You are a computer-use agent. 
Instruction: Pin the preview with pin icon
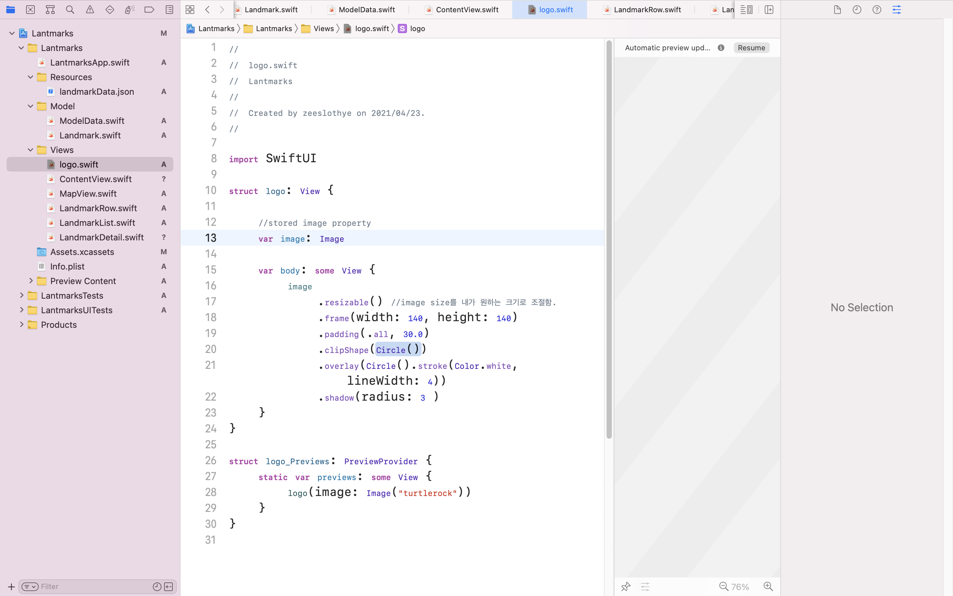(625, 586)
